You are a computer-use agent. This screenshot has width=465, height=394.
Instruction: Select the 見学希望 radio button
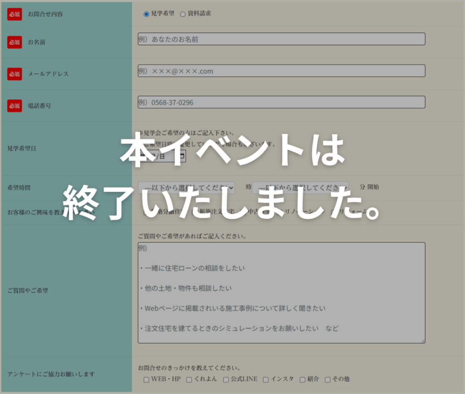(146, 14)
